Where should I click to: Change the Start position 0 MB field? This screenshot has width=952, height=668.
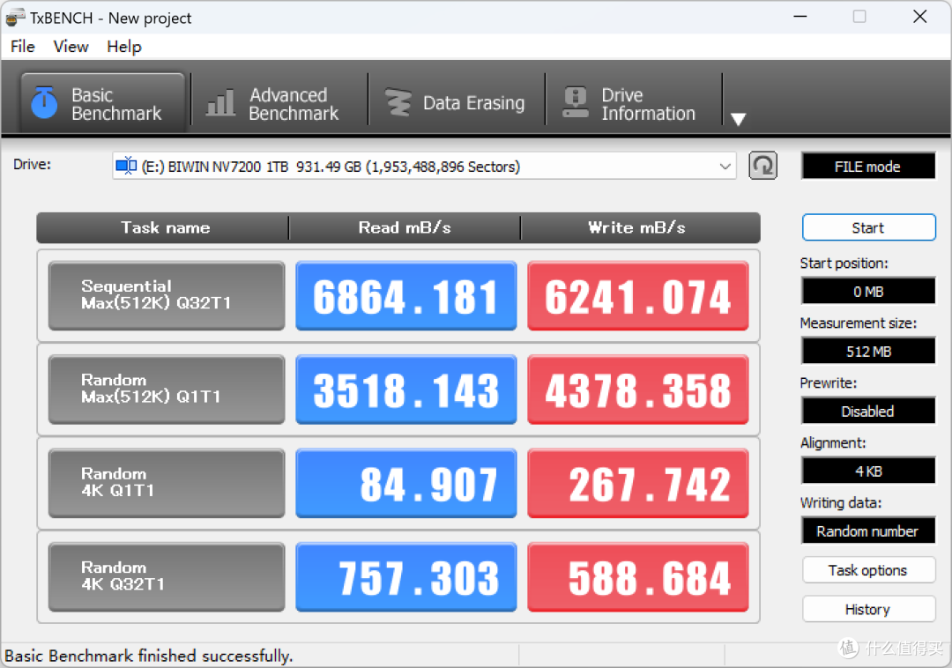tap(868, 291)
